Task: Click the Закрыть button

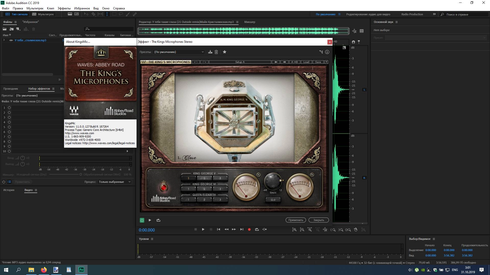Action: coord(318,220)
